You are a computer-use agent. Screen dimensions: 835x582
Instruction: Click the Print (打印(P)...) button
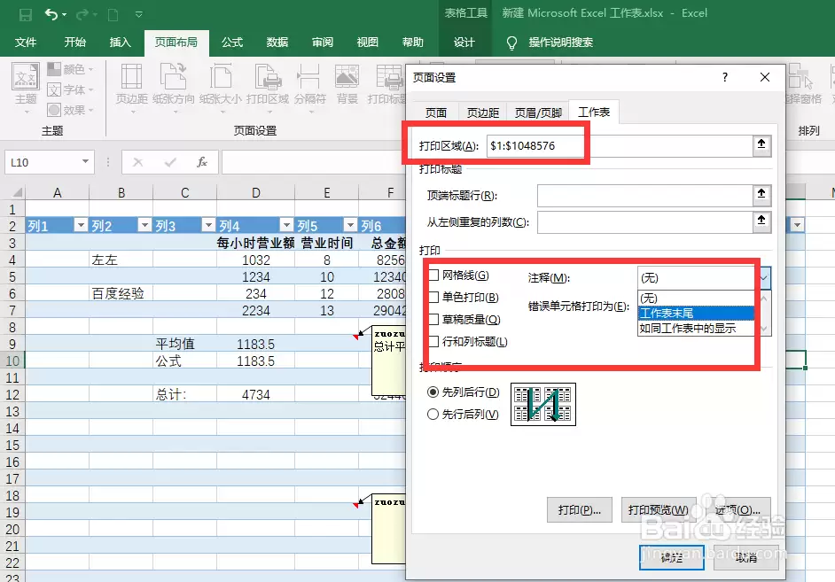[580, 509]
